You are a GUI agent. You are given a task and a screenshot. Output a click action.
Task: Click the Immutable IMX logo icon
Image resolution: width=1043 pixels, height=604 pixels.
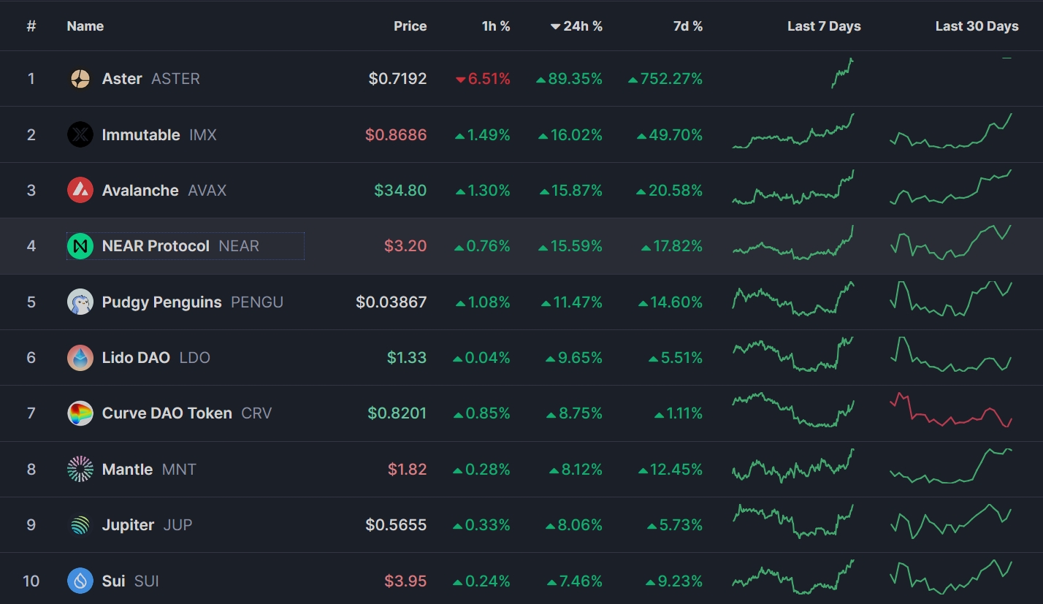coord(80,134)
